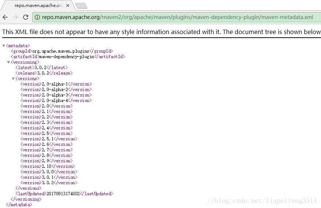Click the version 2.6 line

pos(46,144)
